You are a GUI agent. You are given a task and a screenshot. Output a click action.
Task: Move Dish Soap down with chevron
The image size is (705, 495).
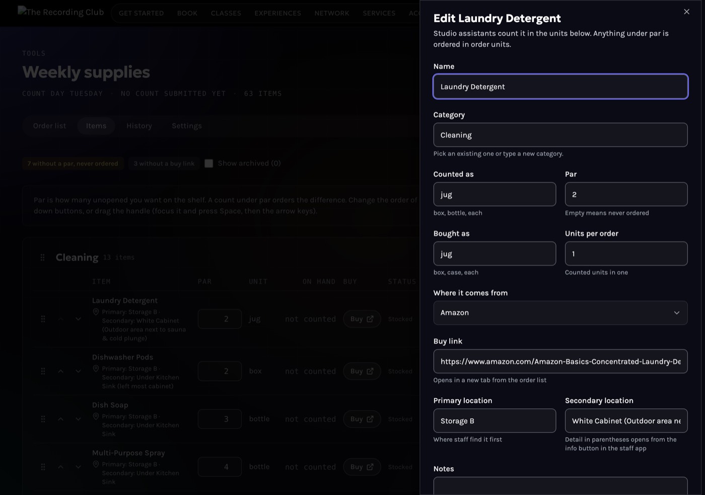(78, 419)
